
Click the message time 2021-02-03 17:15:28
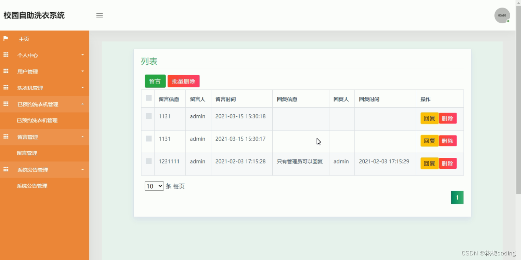241,161
